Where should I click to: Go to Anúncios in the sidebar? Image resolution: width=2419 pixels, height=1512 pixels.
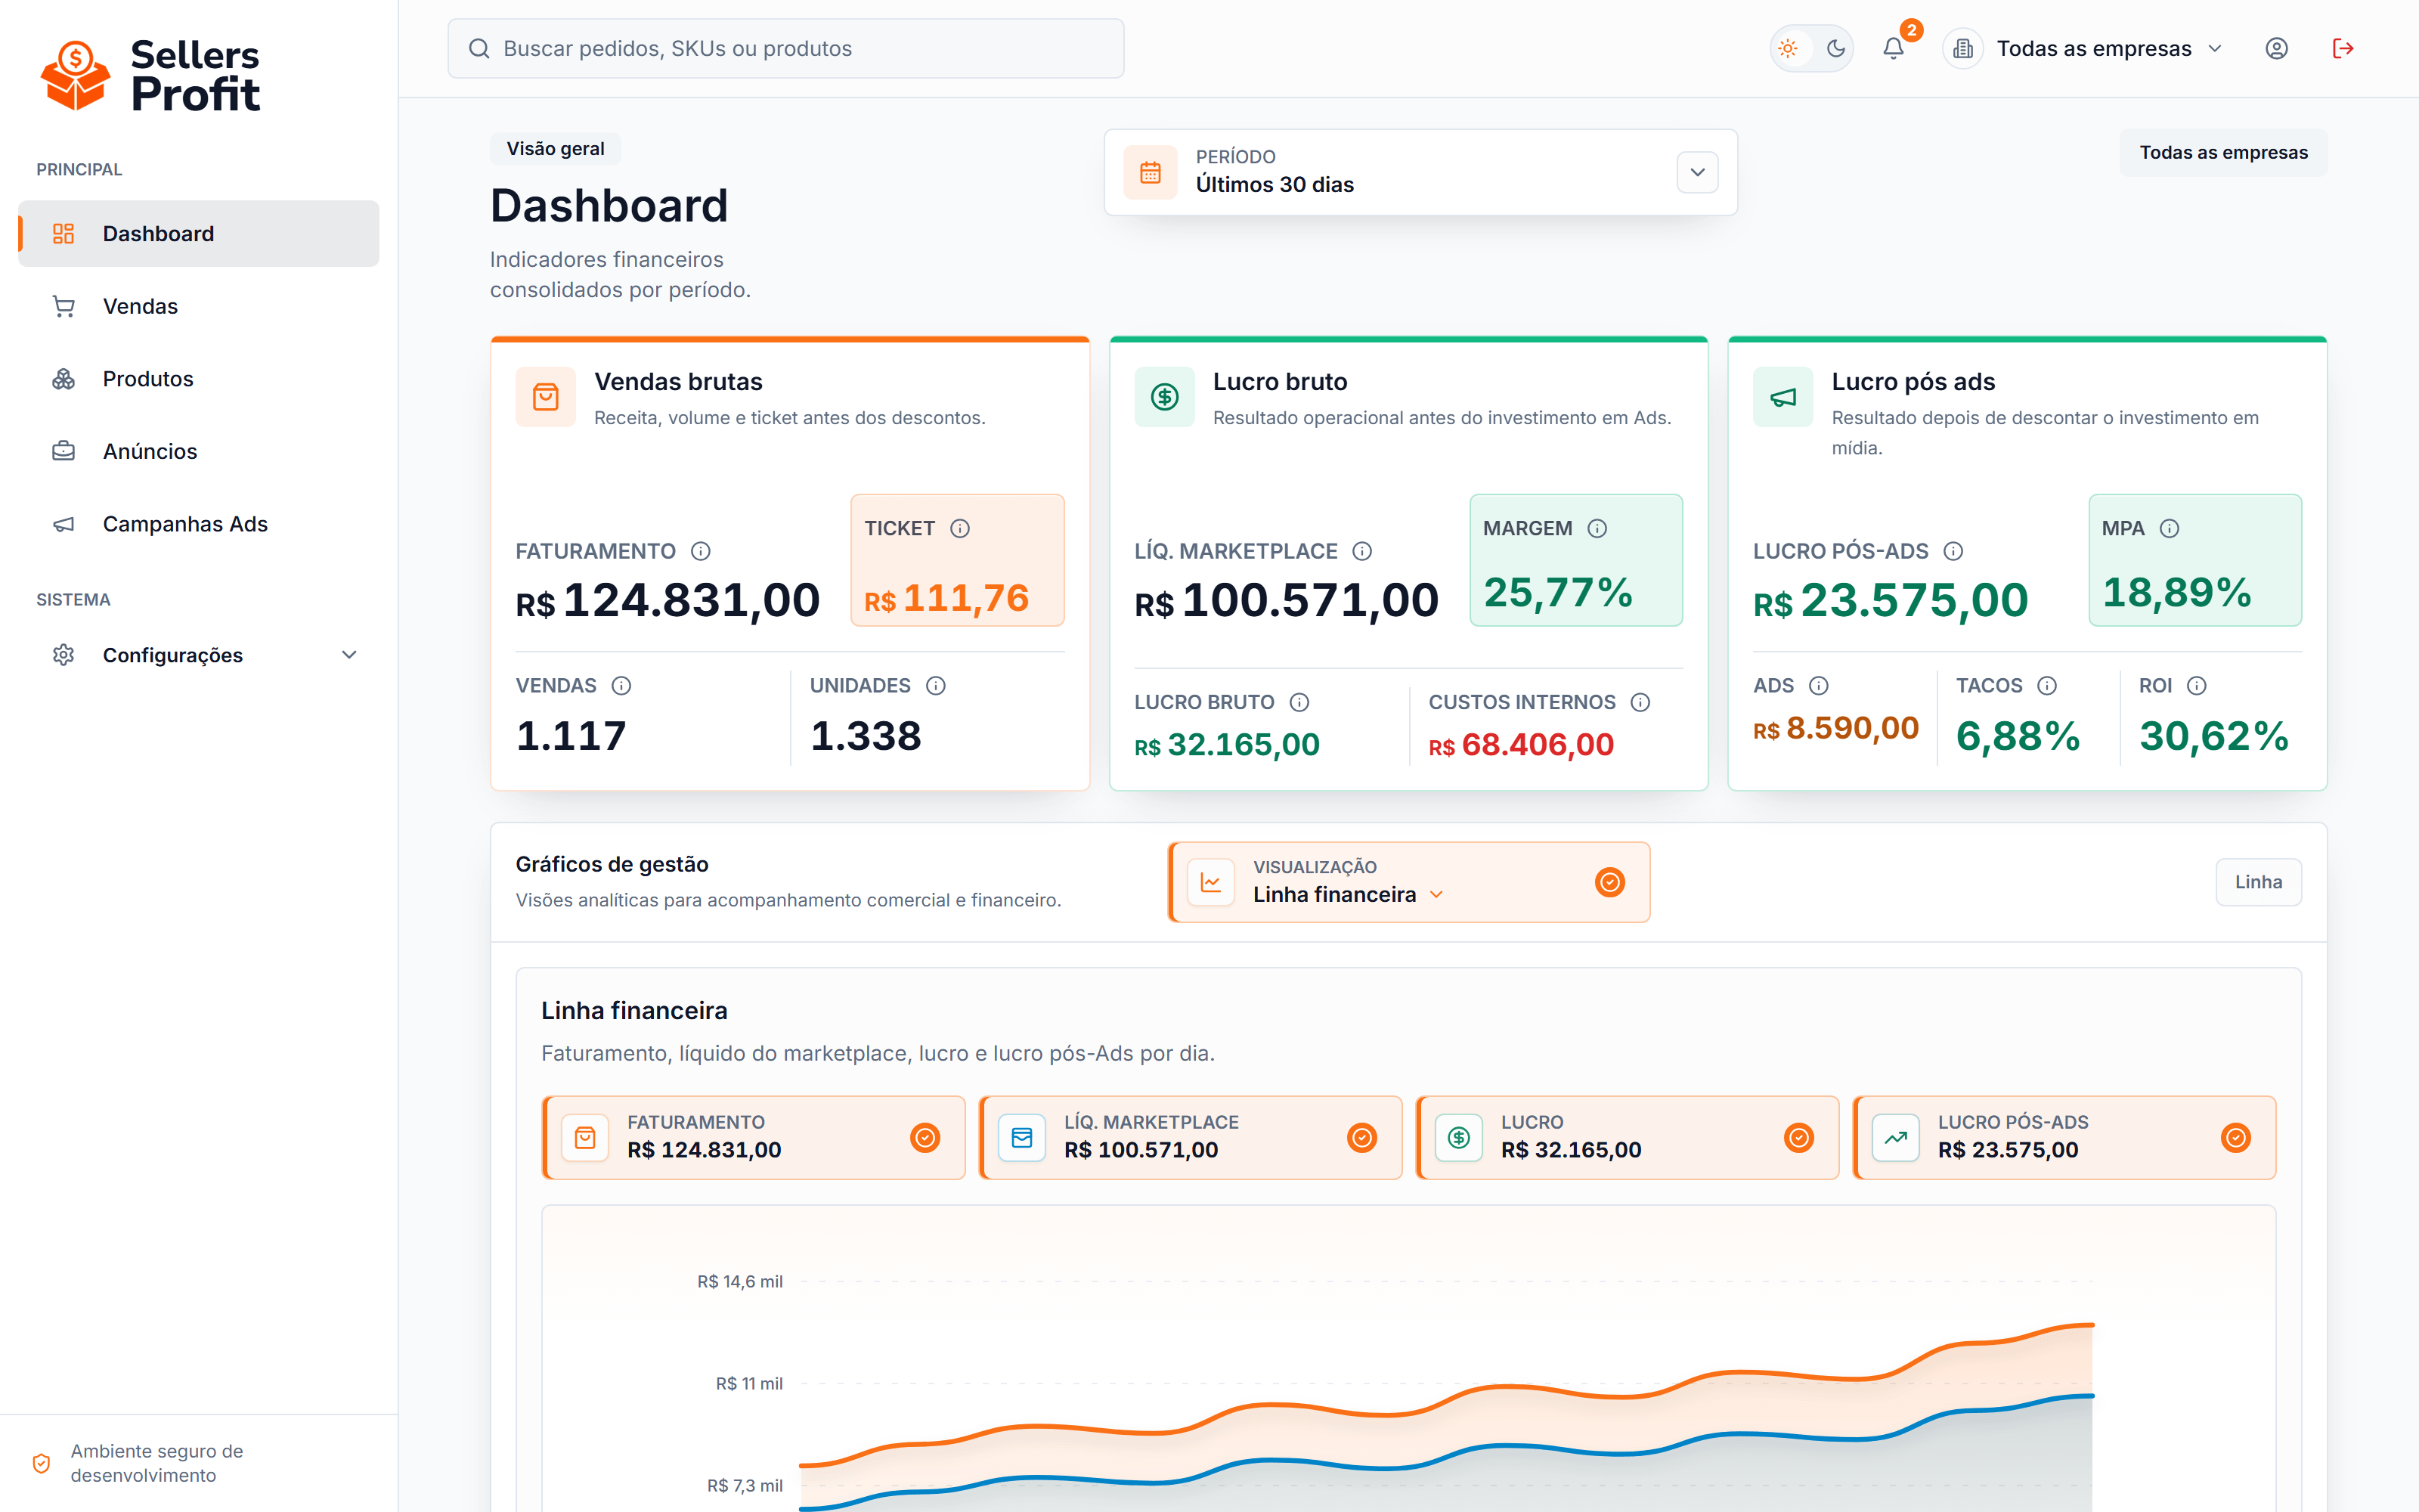[199, 451]
